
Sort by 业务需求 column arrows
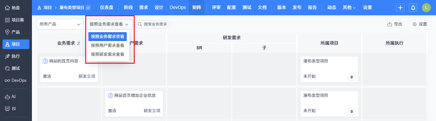tap(78, 43)
